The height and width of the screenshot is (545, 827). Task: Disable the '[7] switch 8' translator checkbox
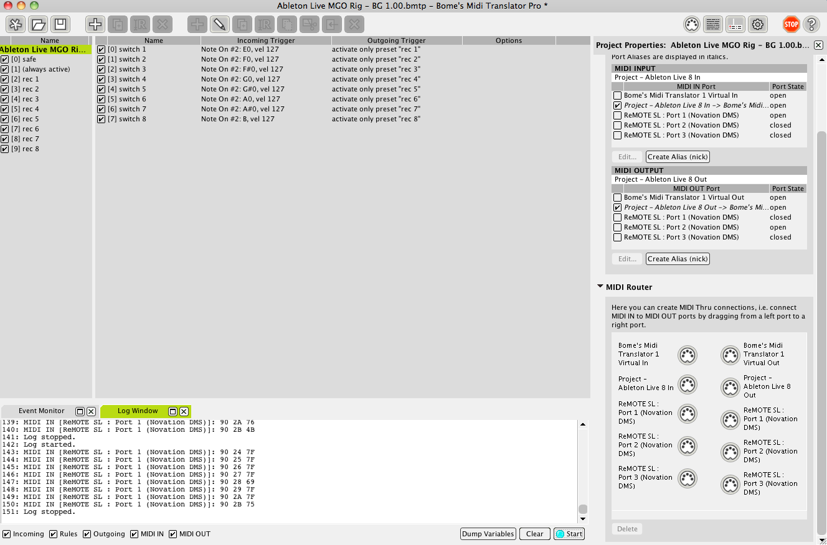(x=102, y=119)
